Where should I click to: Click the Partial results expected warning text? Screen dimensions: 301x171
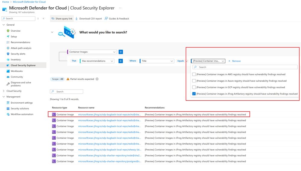pyautogui.click(x=82, y=79)
